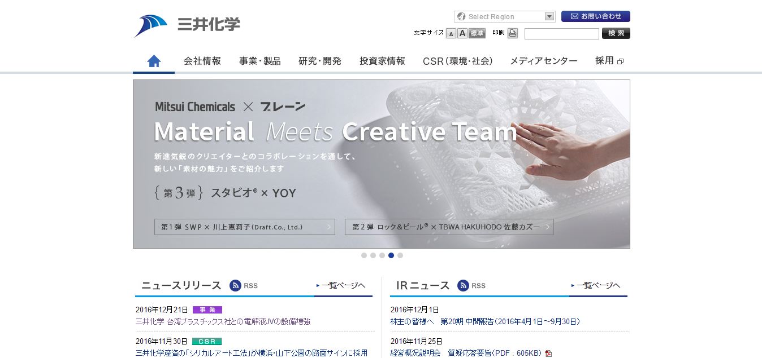Open 台湾プラスチックス社 news release link
The image size is (762, 358).
point(223,321)
